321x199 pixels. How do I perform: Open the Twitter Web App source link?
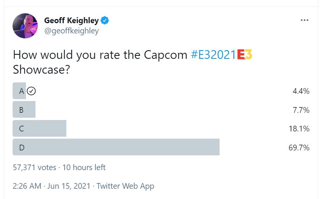pos(125,186)
